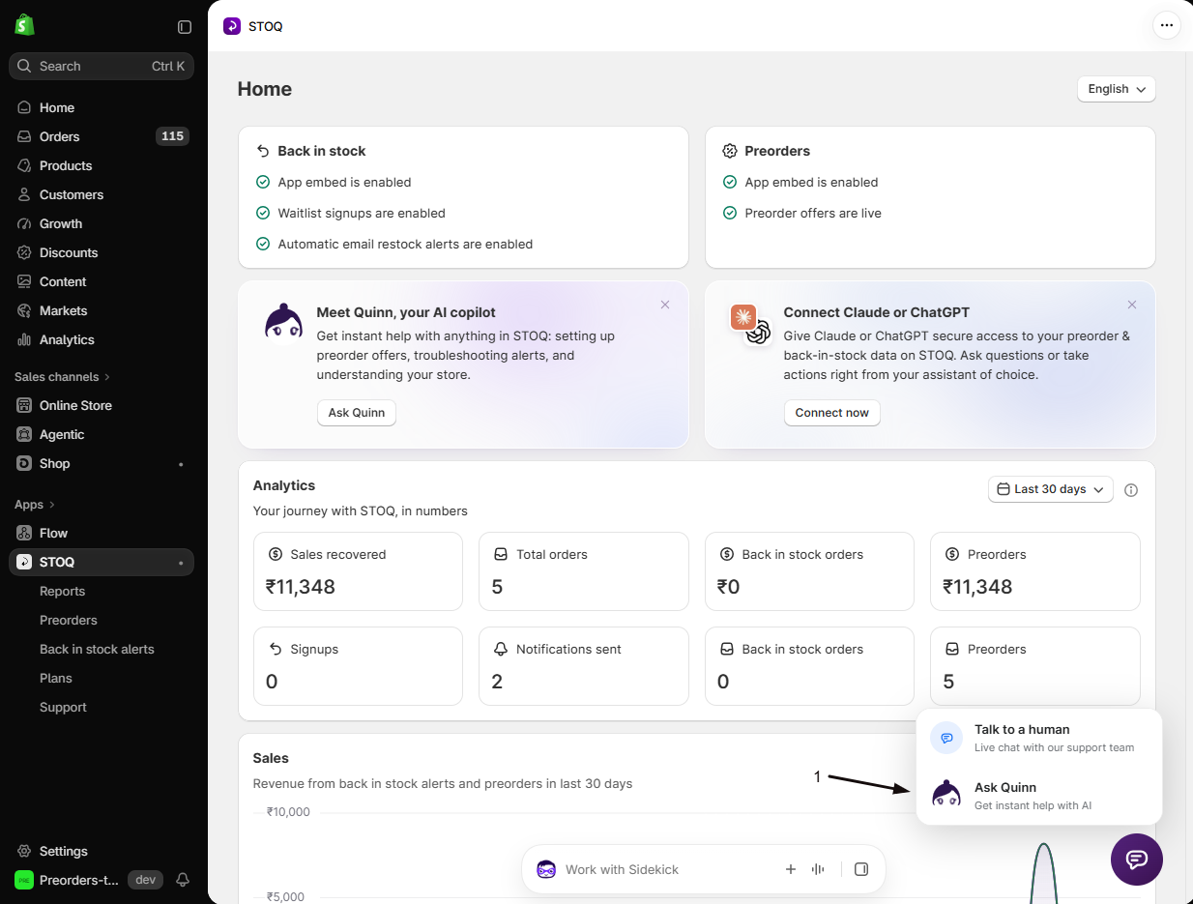
Task: Click the Sales recovered ₹11,348 card
Action: click(358, 571)
